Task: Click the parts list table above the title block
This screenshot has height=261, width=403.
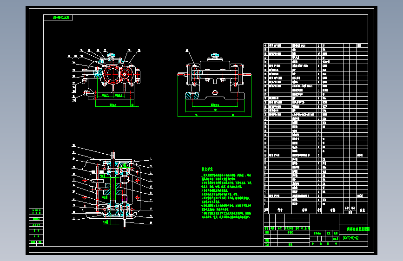Action: pos(316,129)
